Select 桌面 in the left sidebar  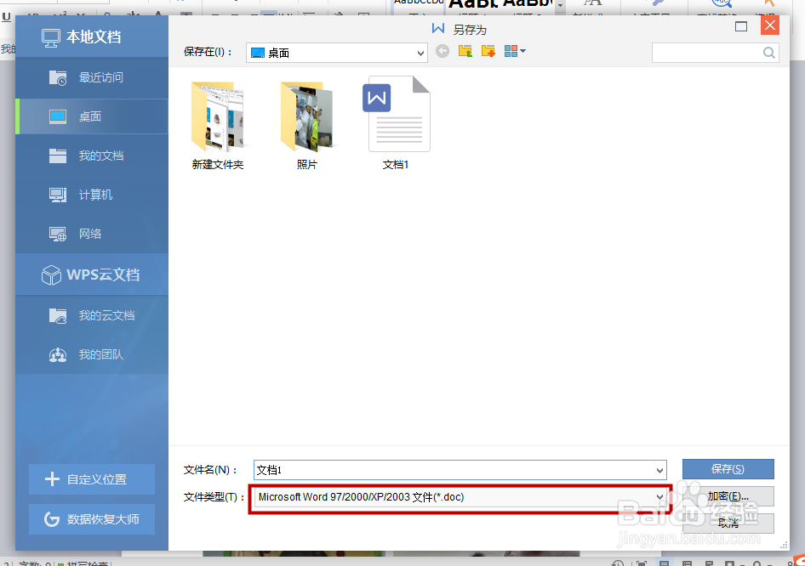click(92, 116)
